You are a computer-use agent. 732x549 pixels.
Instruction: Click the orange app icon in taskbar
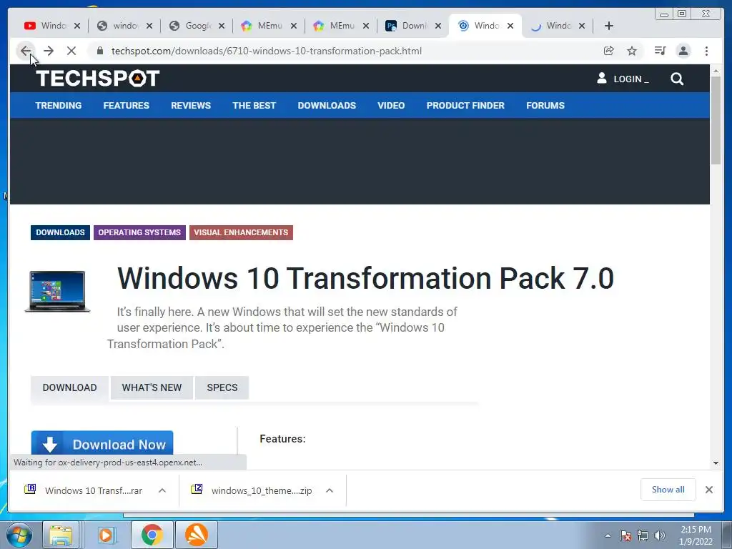click(197, 535)
